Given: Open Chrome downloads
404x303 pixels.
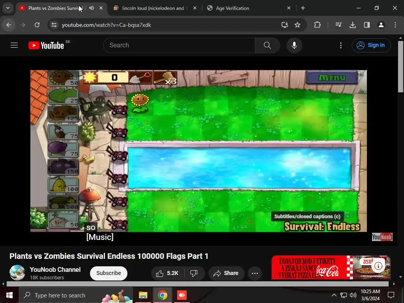Looking at the screenshot, I should click(x=353, y=25).
